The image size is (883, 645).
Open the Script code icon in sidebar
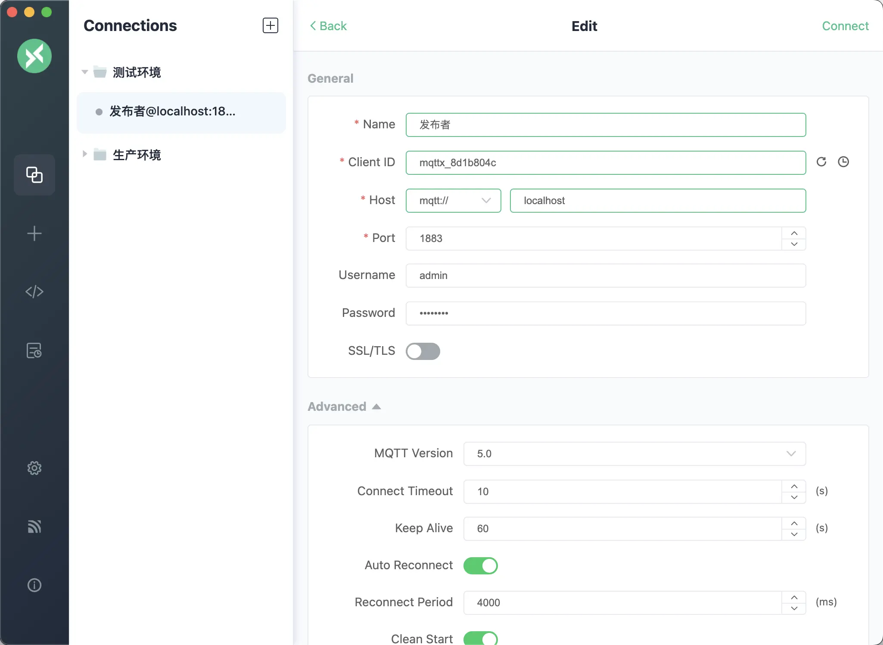click(34, 292)
